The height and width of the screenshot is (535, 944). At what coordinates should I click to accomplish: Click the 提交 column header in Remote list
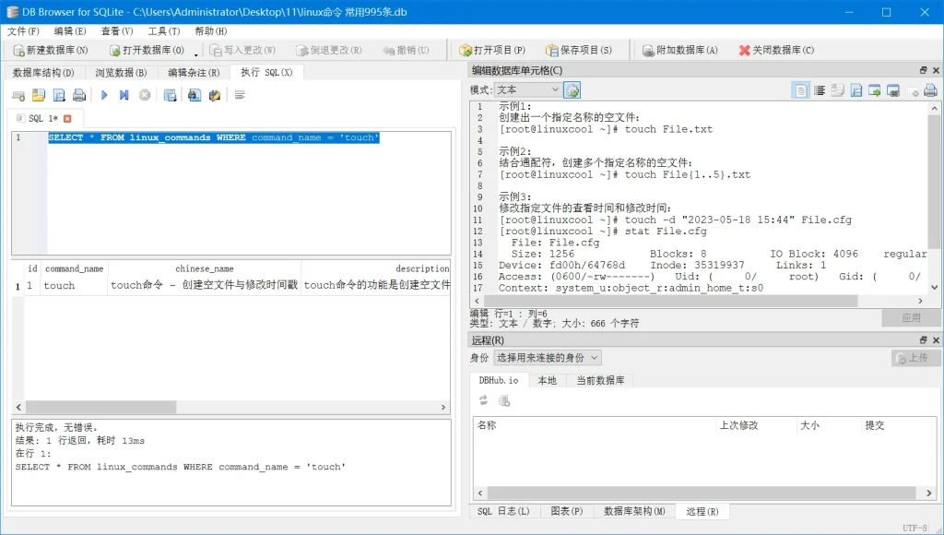[x=897, y=425]
